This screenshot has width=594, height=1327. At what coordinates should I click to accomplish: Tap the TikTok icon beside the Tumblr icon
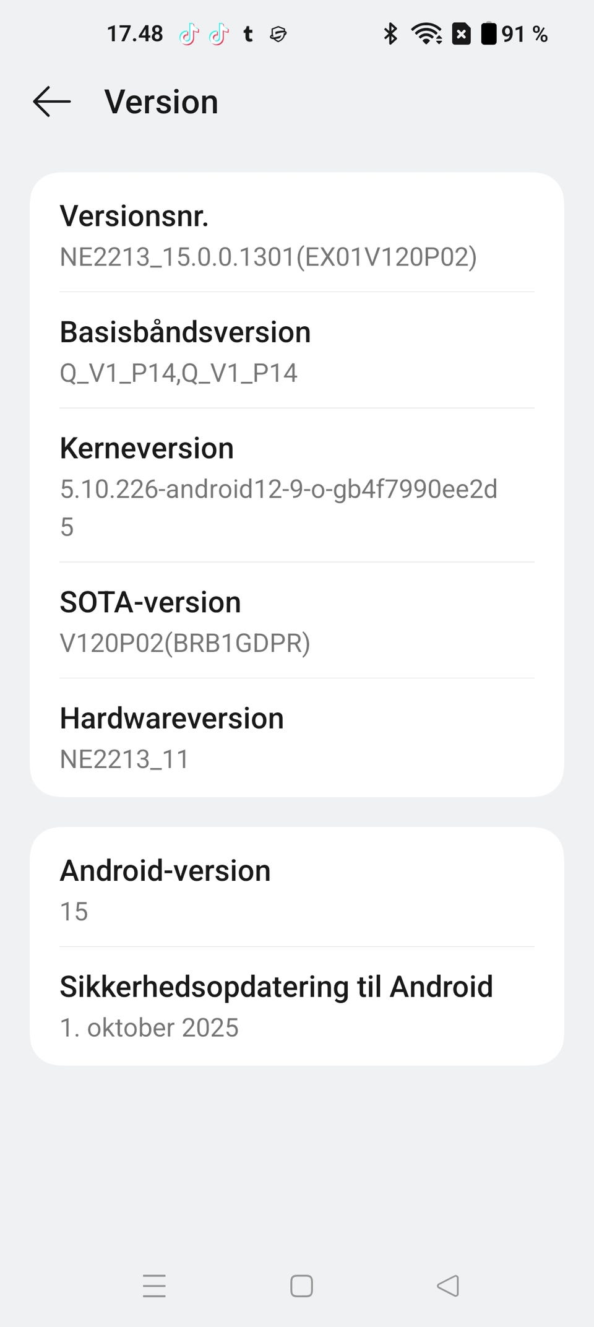[218, 34]
